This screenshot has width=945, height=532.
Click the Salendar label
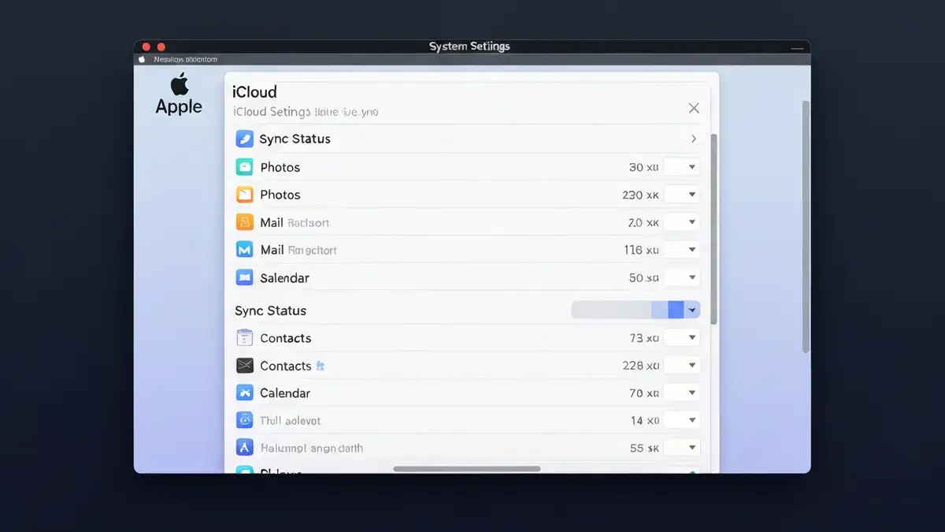click(284, 277)
